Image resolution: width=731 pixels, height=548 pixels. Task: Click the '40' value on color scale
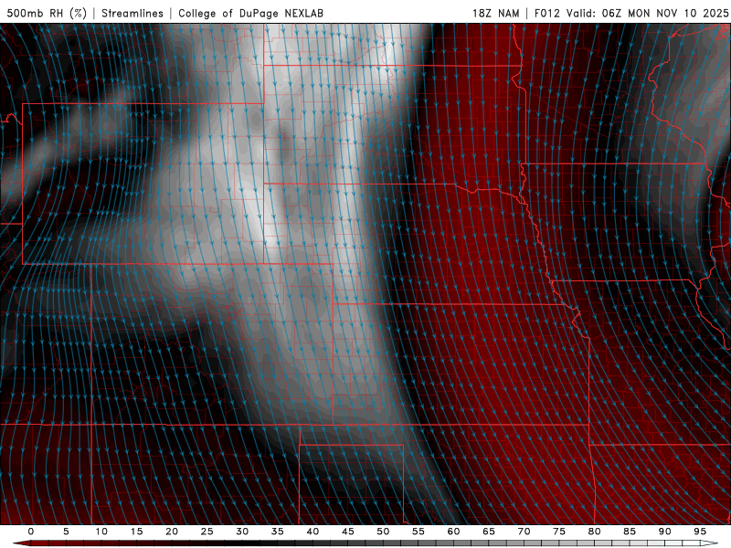tap(313, 532)
